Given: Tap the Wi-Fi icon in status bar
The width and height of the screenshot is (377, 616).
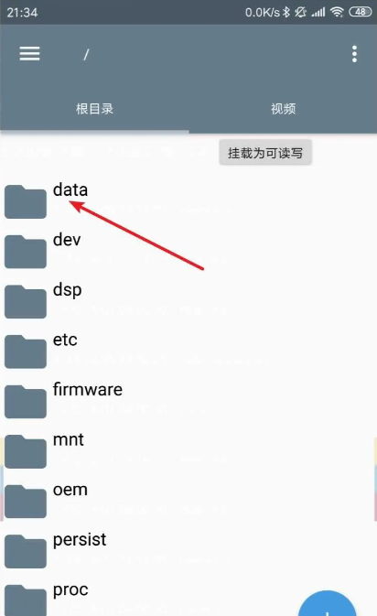Looking at the screenshot, I should pos(337,12).
